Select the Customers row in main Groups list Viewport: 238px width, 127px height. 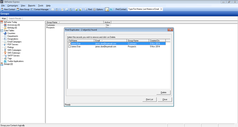coord(78,25)
